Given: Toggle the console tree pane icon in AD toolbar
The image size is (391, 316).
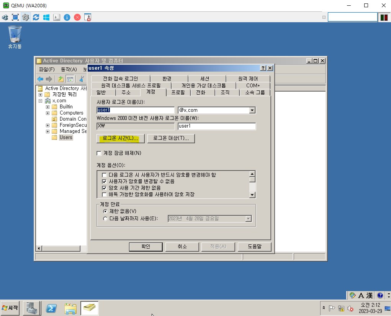Looking at the screenshot, I should 70,79.
